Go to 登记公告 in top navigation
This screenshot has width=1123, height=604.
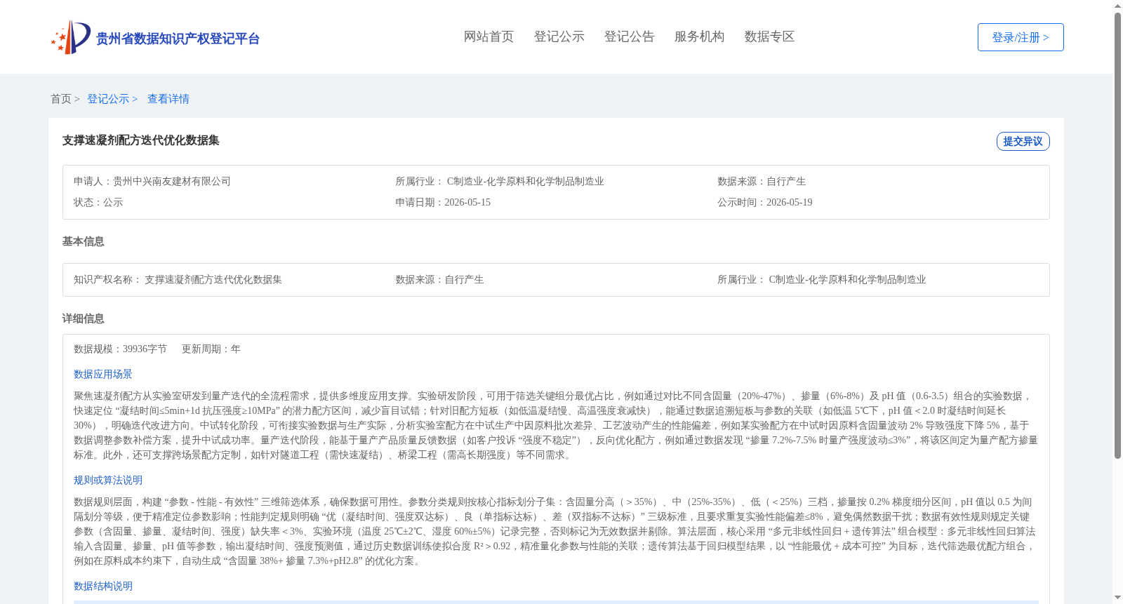tap(629, 36)
